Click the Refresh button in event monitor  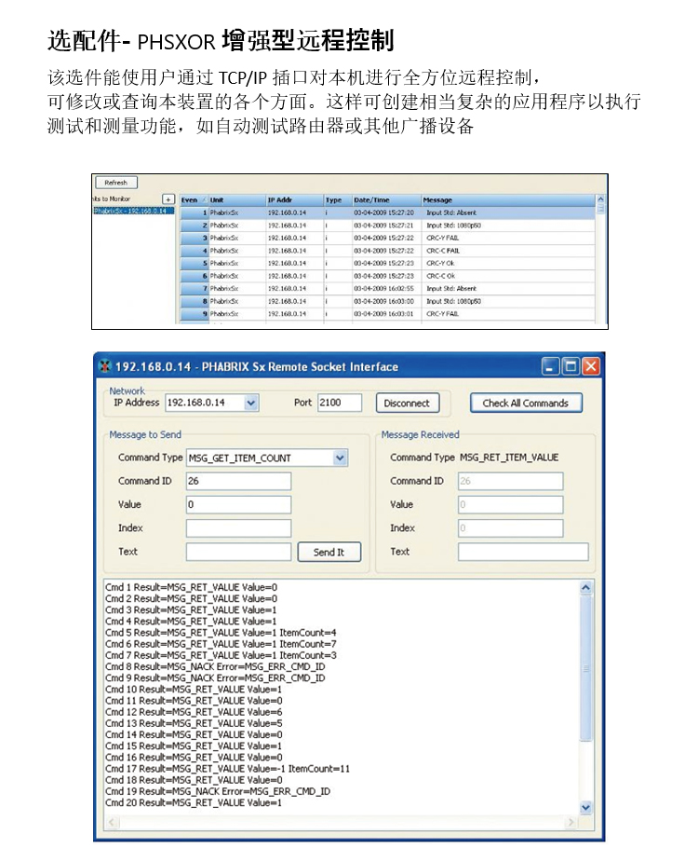tap(116, 183)
